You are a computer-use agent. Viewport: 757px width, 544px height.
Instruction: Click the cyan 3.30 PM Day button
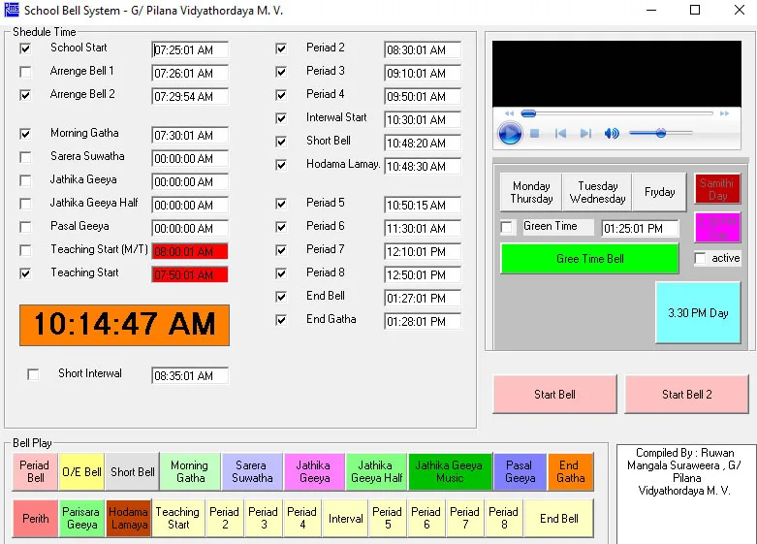pos(698,313)
